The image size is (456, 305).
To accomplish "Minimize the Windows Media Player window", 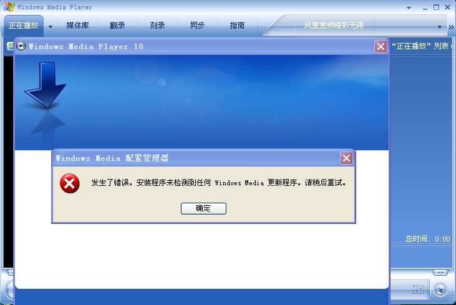I will 425,8.
